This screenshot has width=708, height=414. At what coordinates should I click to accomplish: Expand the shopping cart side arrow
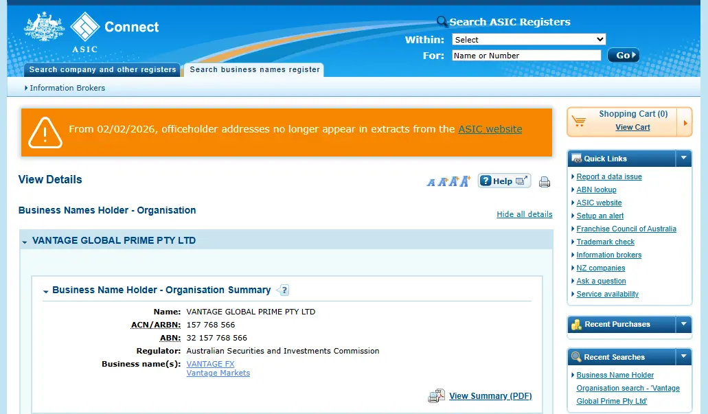coord(685,122)
